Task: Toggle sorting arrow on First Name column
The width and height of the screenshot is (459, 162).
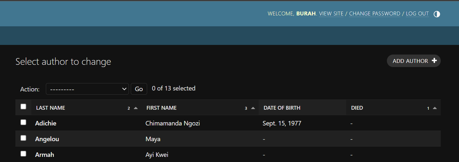Action: pos(253,108)
